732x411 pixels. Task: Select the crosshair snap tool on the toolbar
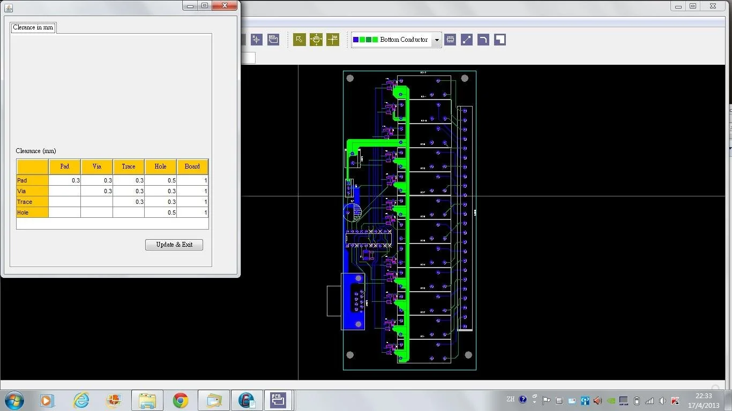(256, 39)
